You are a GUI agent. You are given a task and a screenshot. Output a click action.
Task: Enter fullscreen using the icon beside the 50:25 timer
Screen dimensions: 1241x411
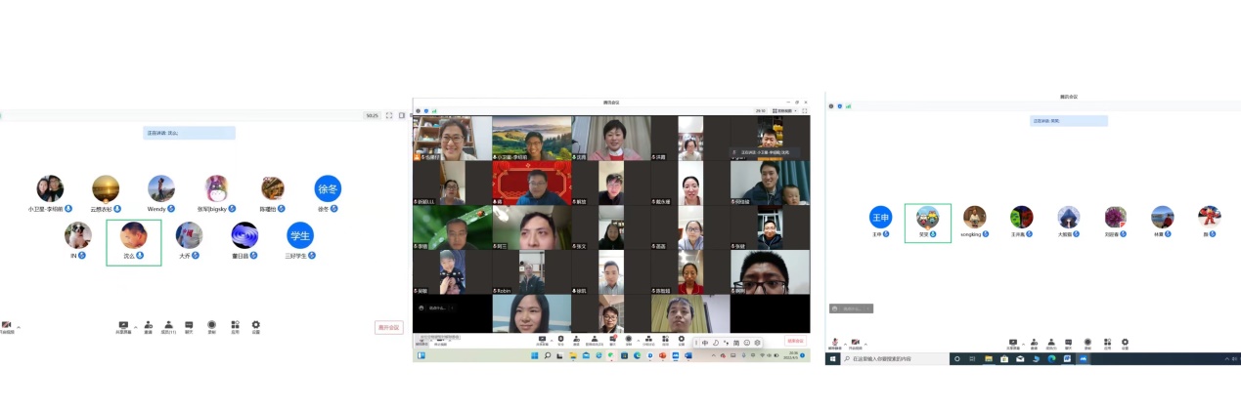pyautogui.click(x=389, y=115)
